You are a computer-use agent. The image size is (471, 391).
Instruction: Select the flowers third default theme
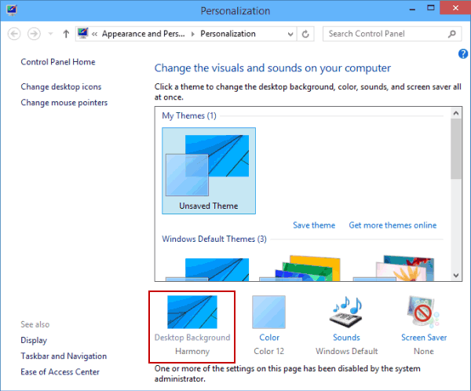393,268
